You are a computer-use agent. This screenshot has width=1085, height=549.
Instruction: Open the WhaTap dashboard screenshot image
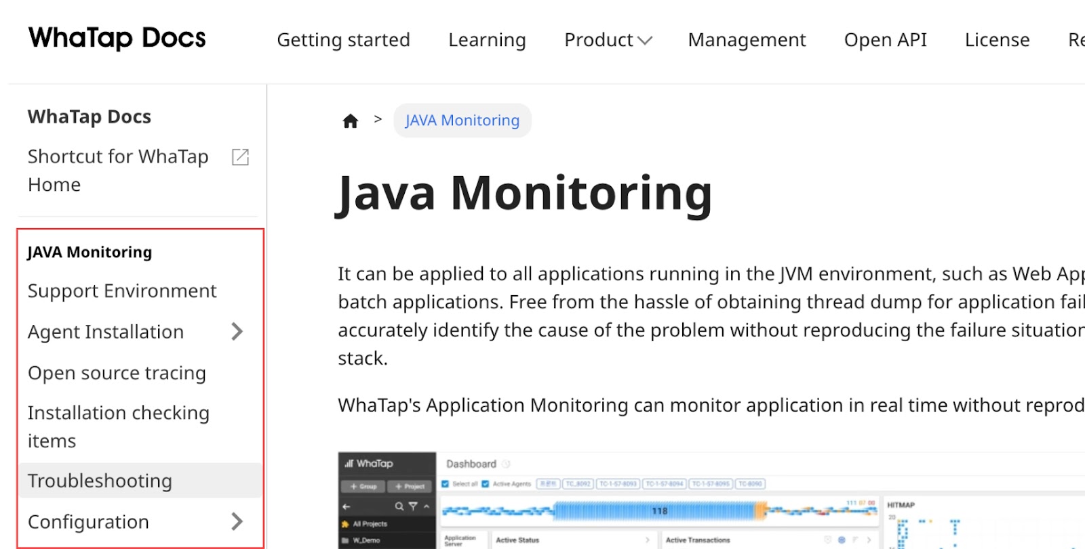coord(711,500)
